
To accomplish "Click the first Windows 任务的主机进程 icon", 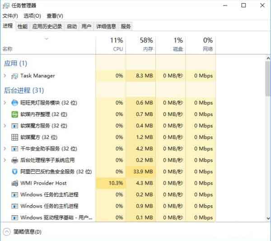I will coord(14,195).
